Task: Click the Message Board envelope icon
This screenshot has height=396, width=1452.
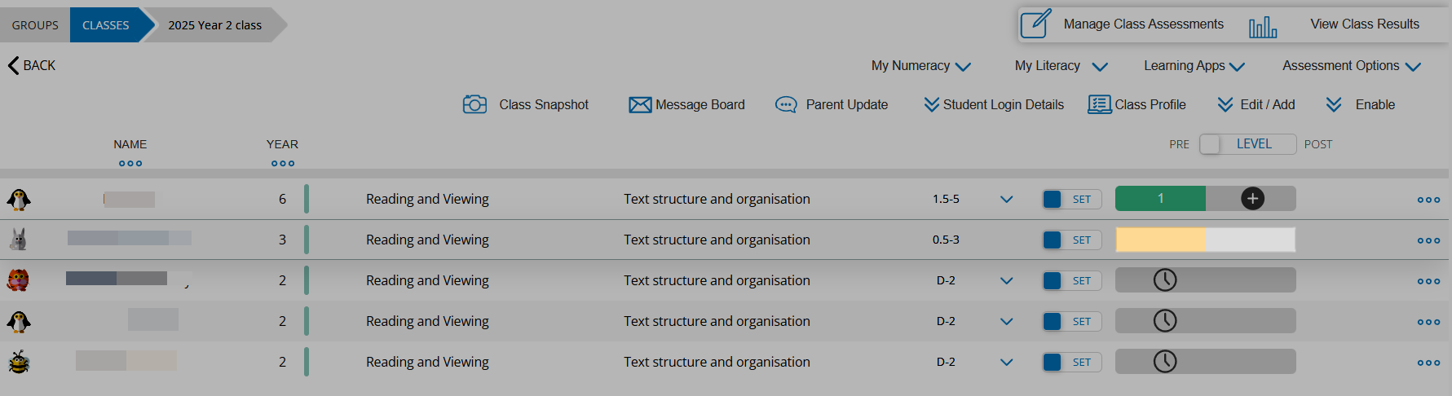Action: click(x=640, y=104)
